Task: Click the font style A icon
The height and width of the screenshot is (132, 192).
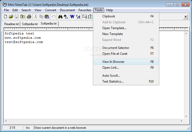Action: pos(78,17)
